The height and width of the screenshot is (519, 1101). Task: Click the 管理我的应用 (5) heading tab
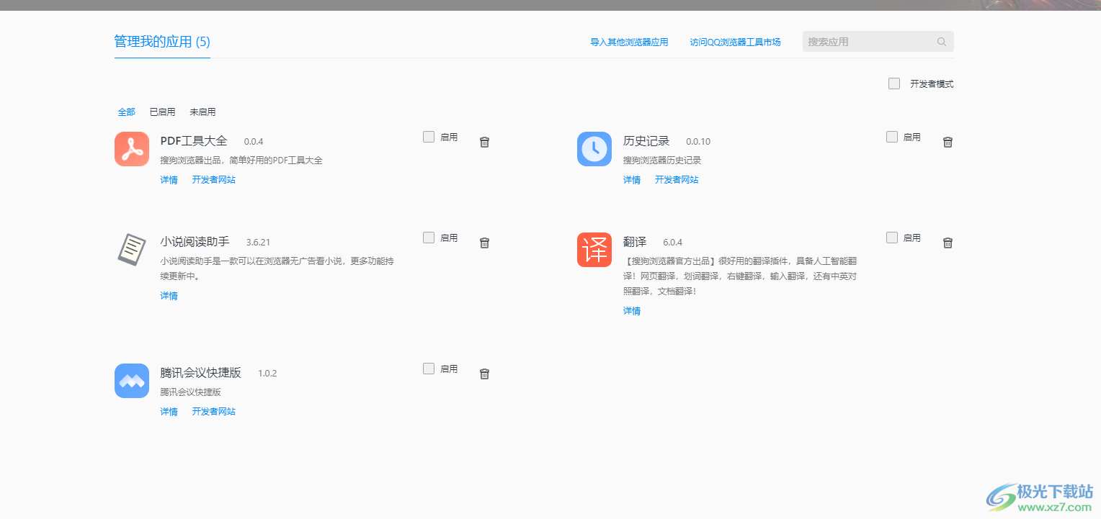click(162, 42)
